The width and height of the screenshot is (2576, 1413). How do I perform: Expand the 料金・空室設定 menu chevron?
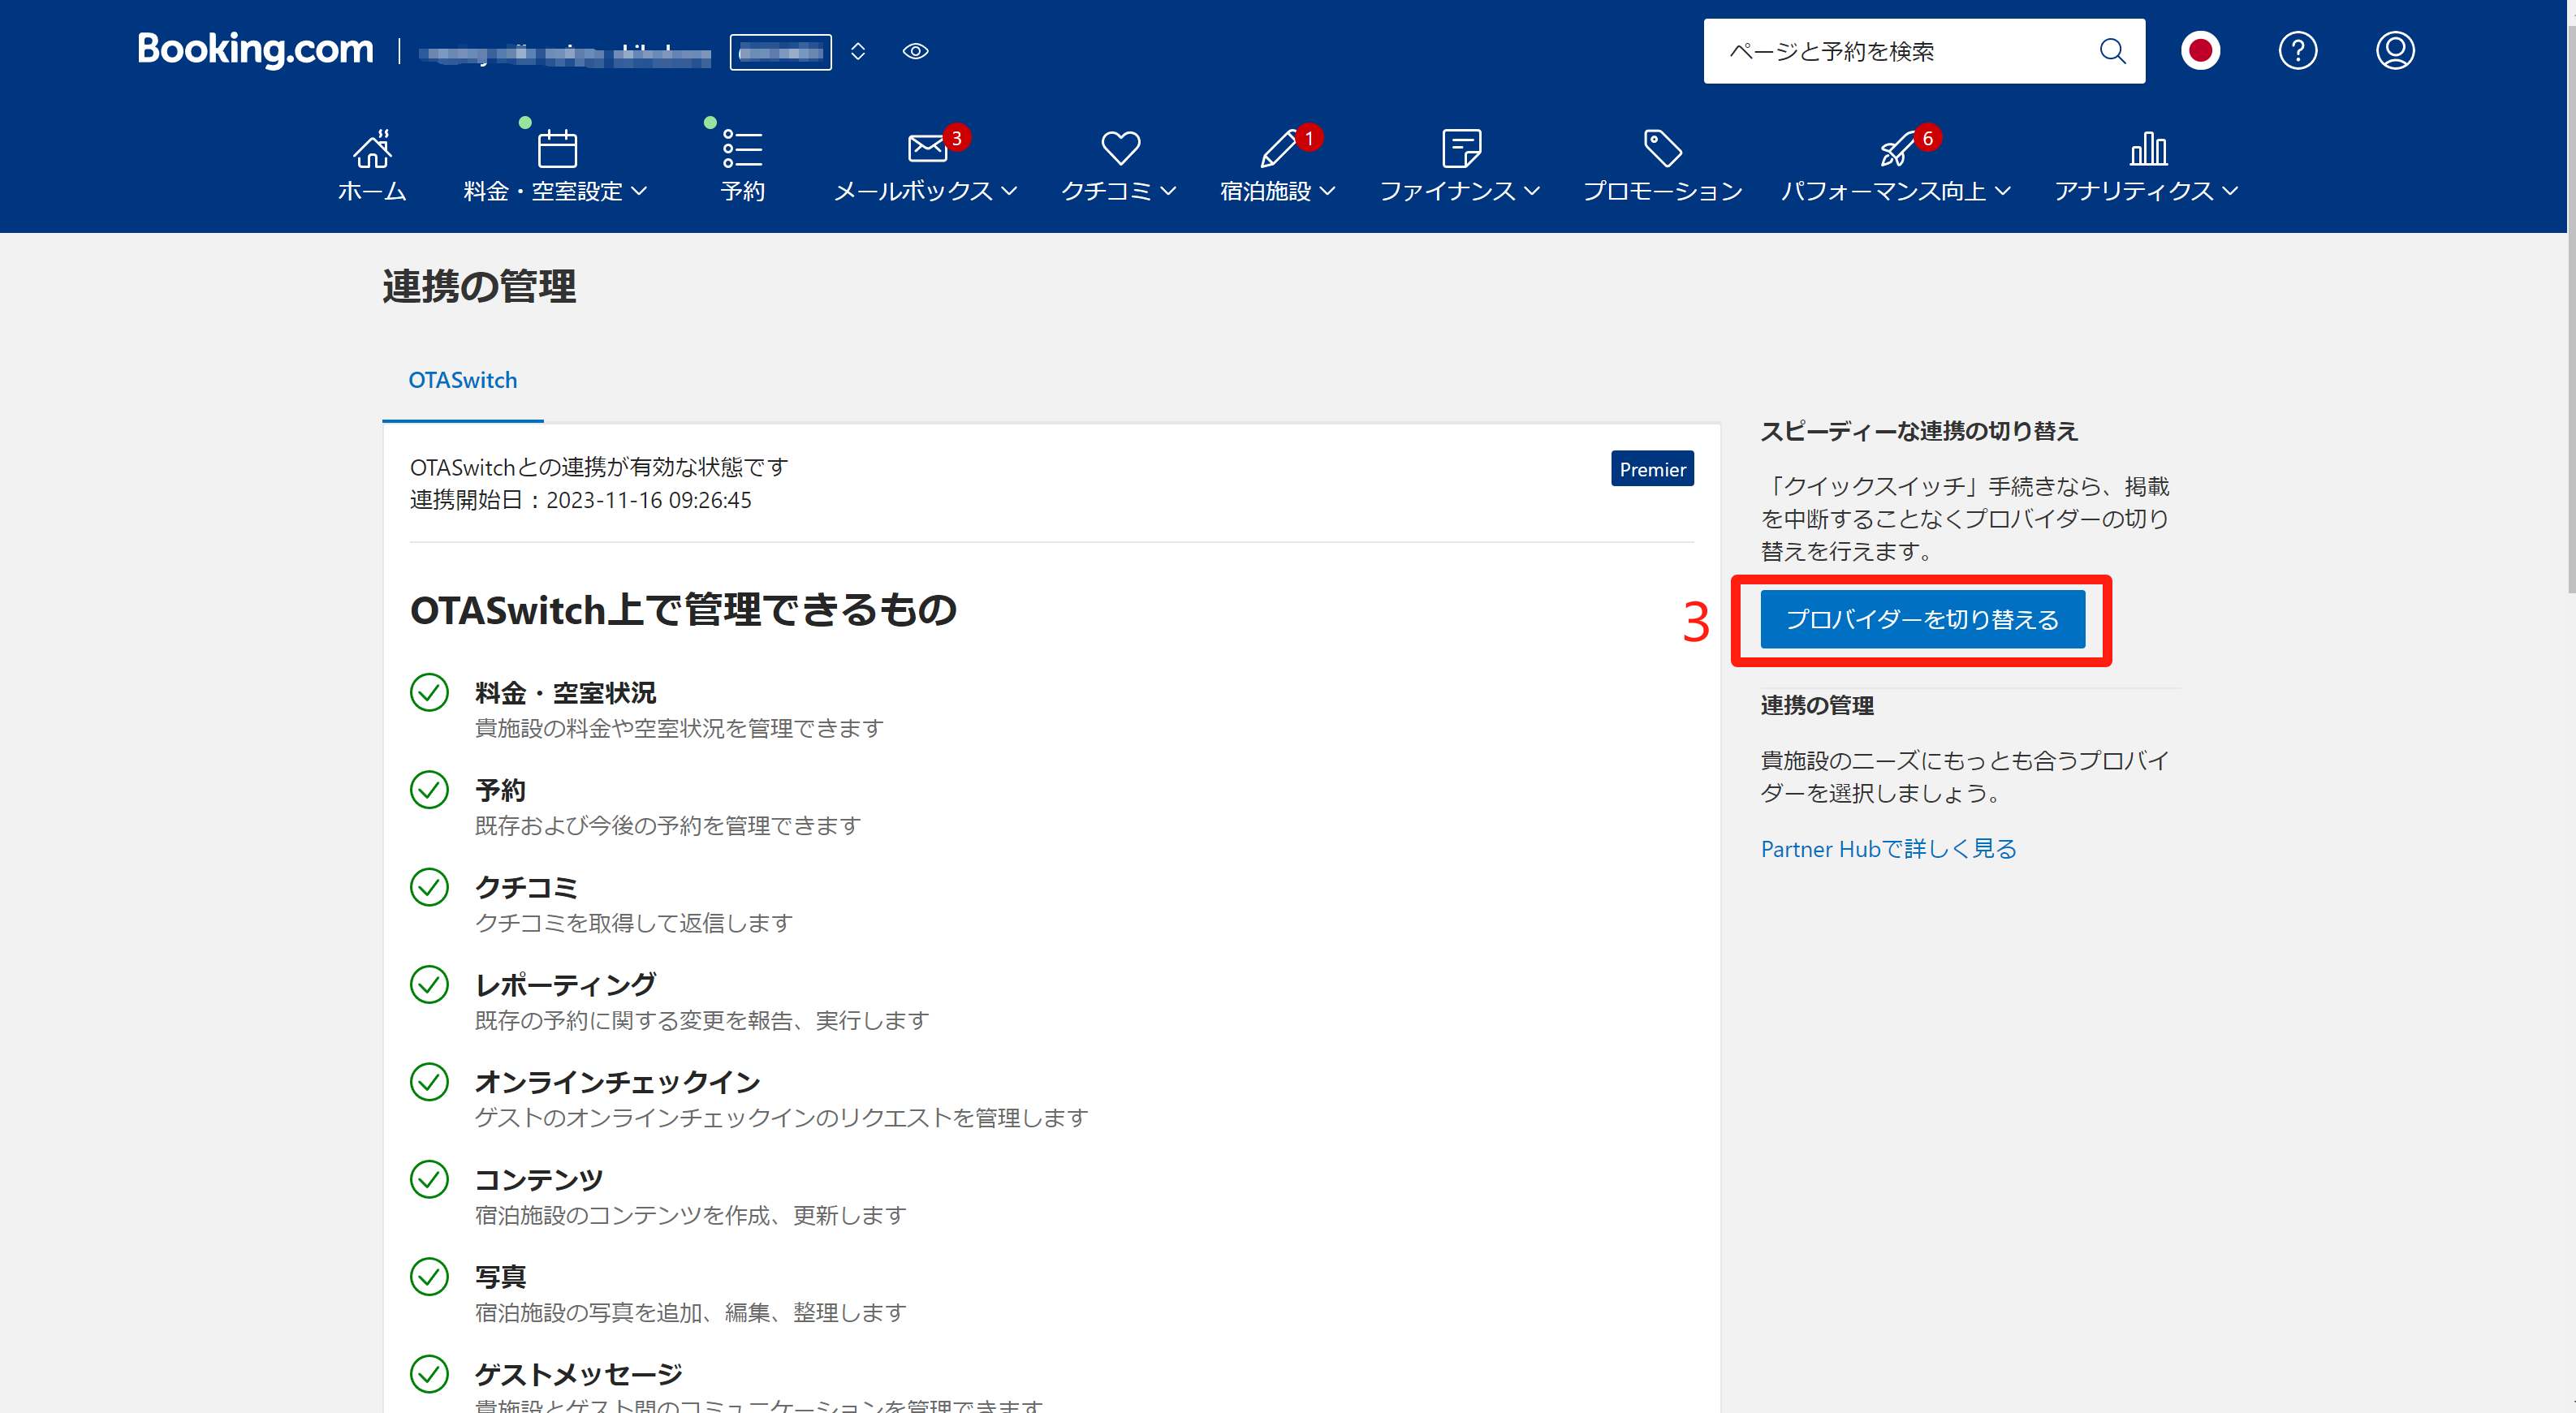click(639, 191)
